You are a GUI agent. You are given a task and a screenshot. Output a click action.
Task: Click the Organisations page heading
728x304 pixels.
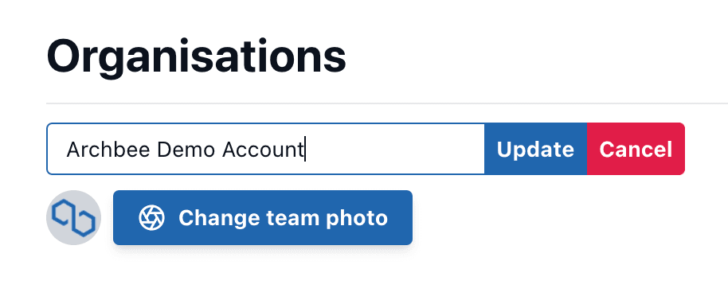(x=197, y=57)
